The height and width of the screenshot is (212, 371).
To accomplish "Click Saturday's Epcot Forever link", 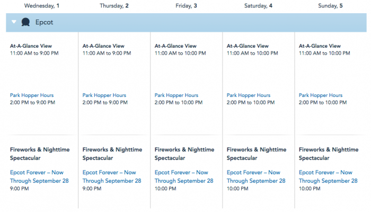I will (253, 176).
